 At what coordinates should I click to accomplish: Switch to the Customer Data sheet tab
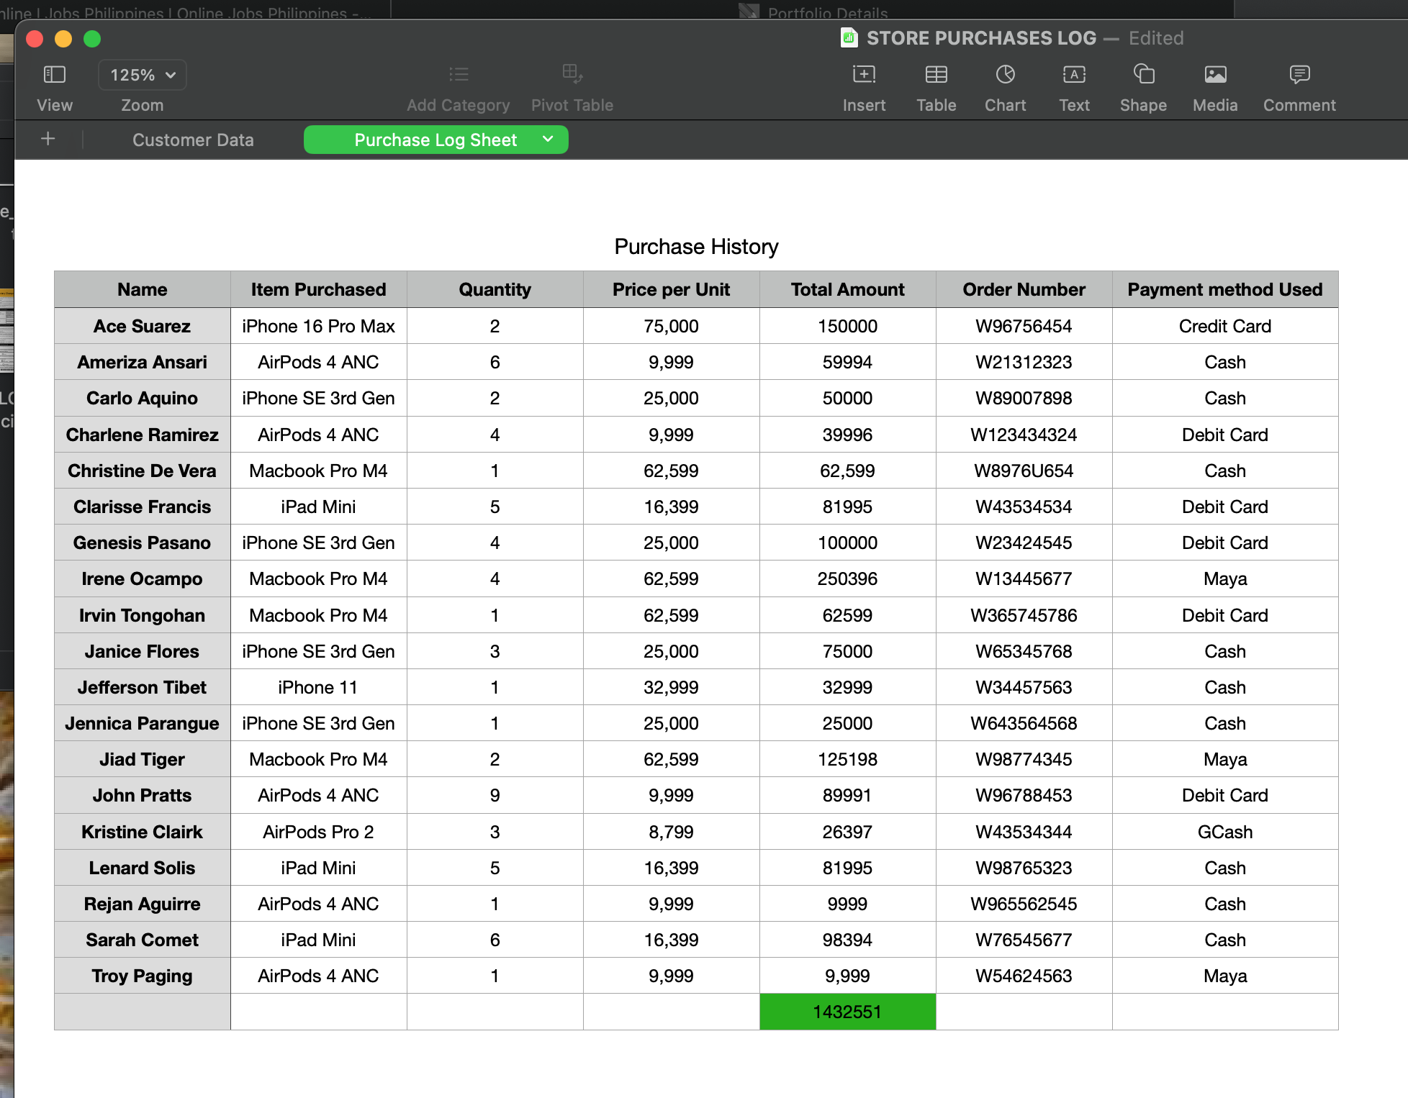coord(193,140)
